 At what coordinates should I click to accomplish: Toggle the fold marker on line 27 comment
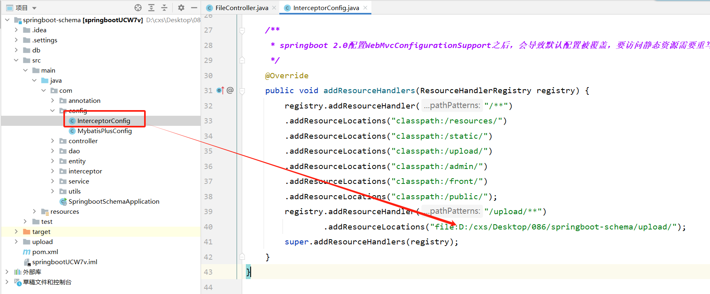242,30
